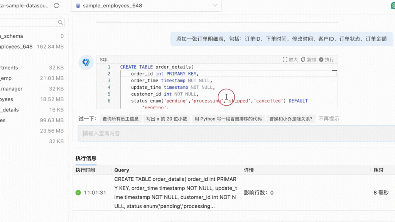Click the assistant avatar icon beside SQL block
This screenshot has height=222, width=395.
point(86,62)
